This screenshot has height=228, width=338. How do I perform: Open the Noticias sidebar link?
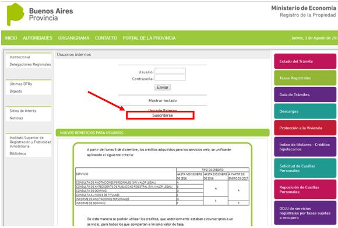[16, 118]
